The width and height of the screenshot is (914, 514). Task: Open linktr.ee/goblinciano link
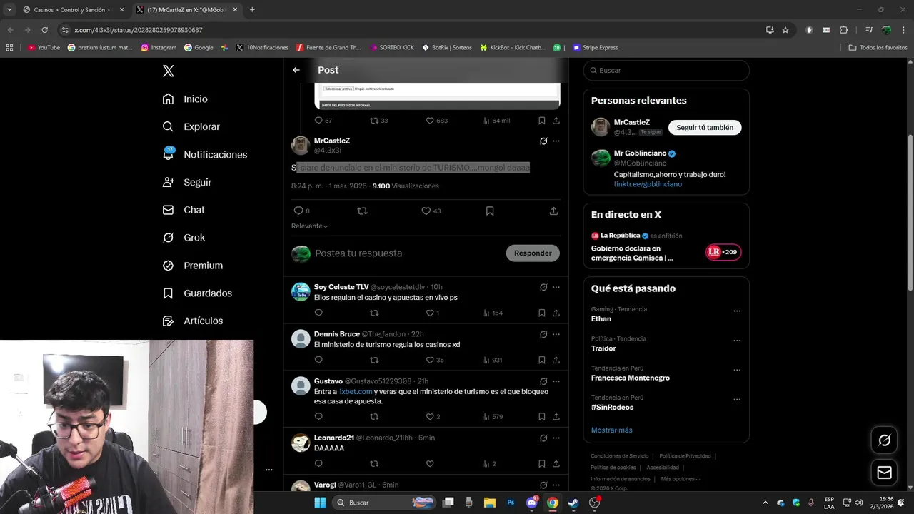click(648, 184)
